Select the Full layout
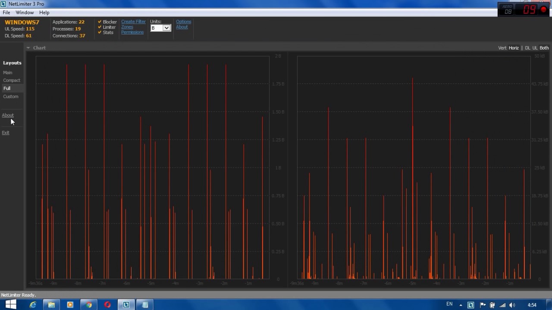This screenshot has height=310, width=552. tap(7, 88)
